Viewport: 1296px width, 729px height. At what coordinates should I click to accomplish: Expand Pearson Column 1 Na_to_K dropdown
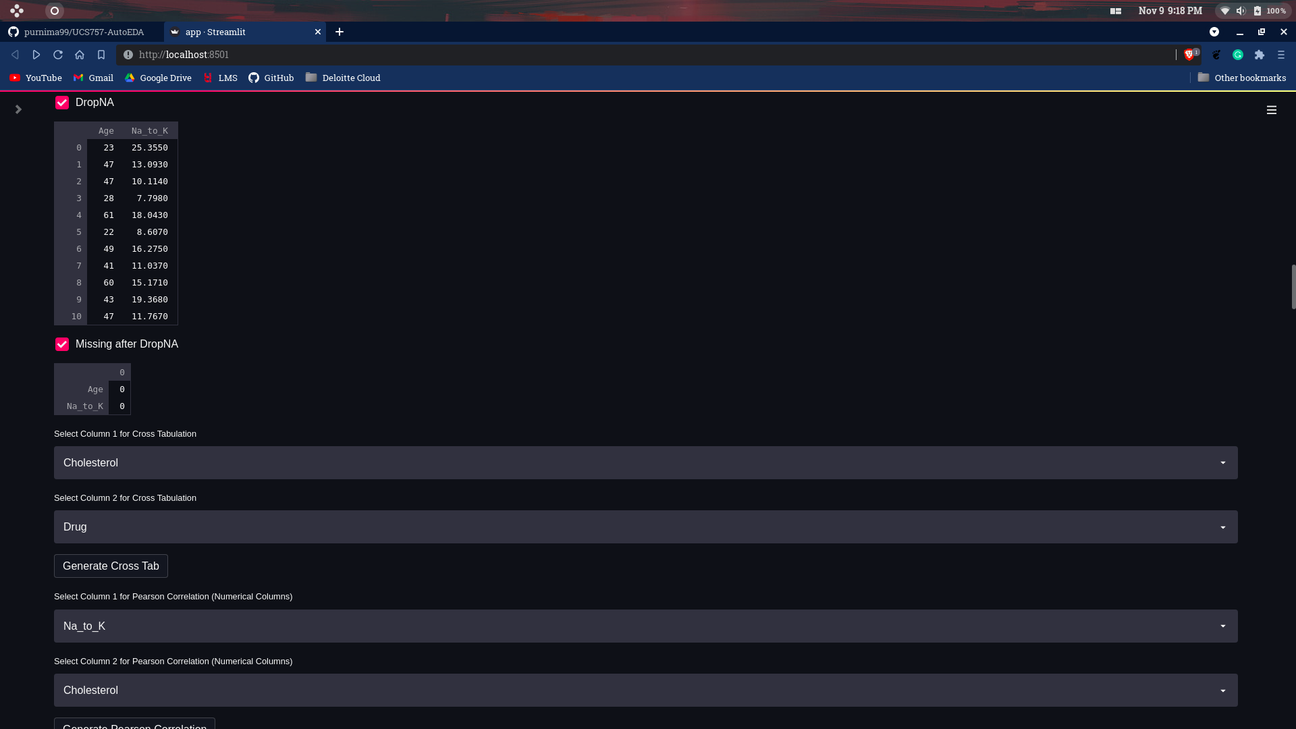(x=645, y=626)
